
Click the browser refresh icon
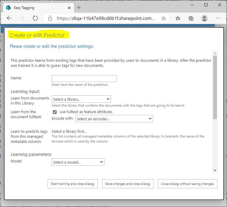35,18
